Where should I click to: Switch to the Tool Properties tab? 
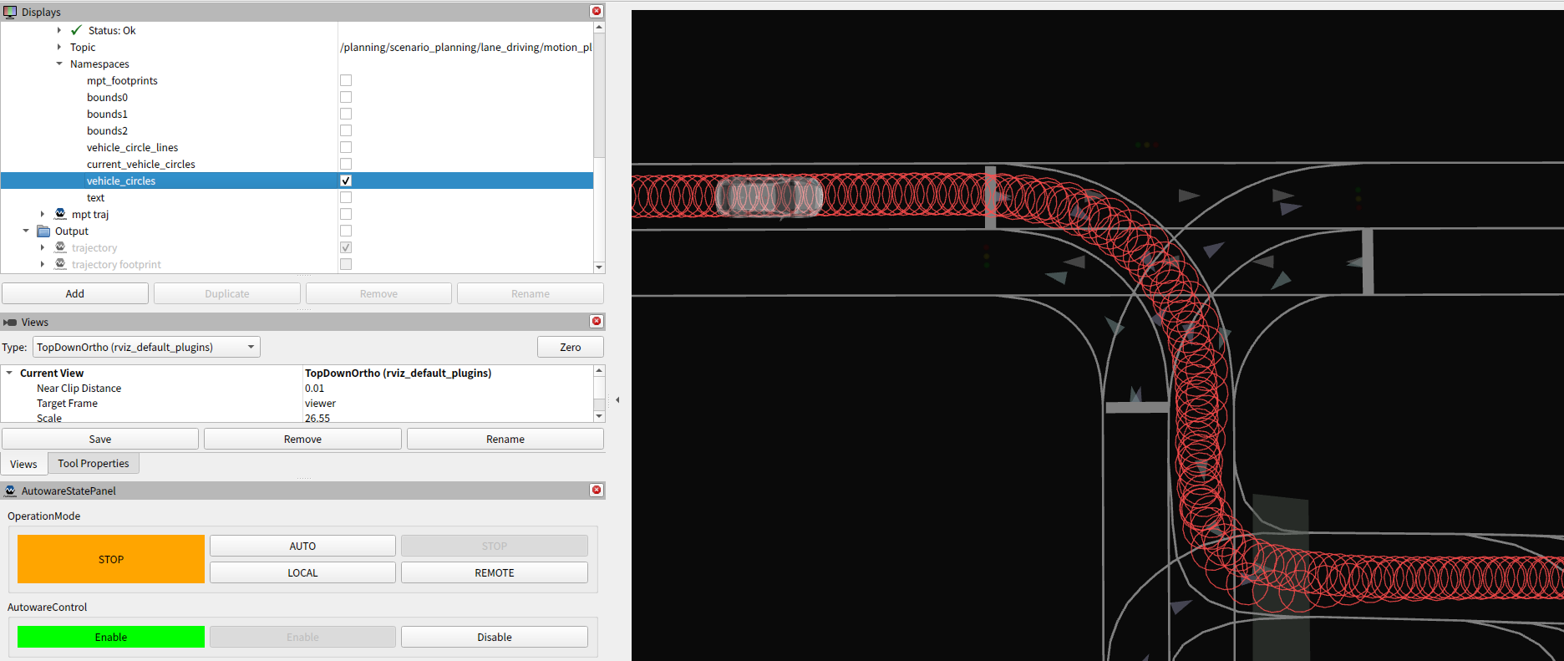pos(94,463)
